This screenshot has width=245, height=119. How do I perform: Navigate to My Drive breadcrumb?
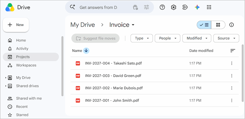click(83, 25)
